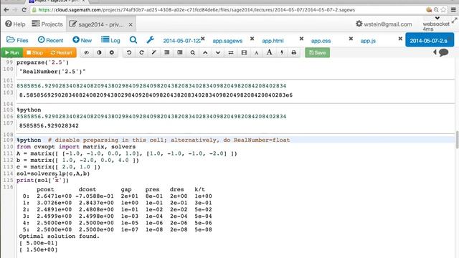
Task: Undo the last edit
Action: point(129,52)
